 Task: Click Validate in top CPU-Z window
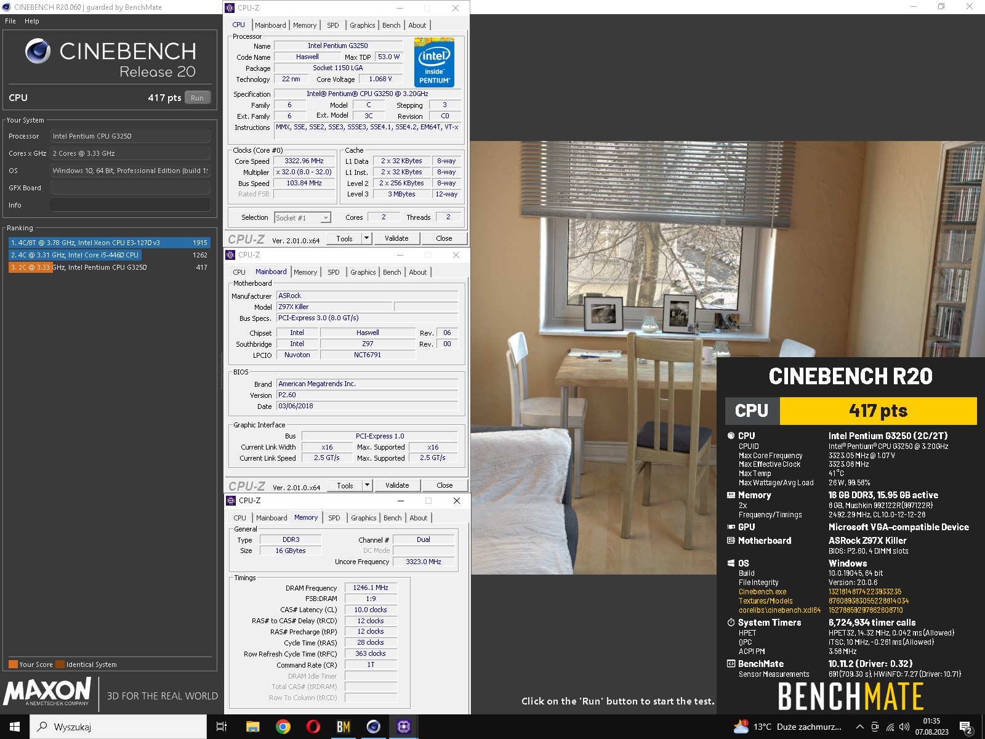click(396, 238)
